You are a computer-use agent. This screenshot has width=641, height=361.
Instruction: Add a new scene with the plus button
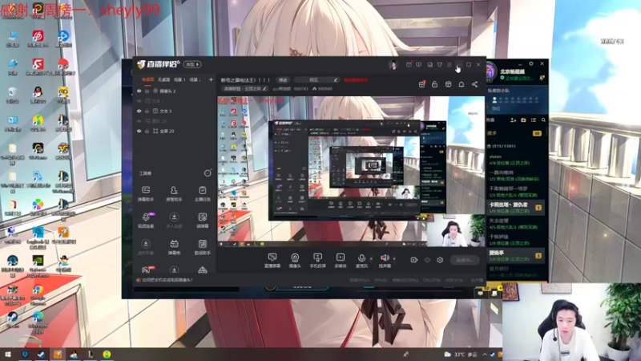[x=211, y=79]
